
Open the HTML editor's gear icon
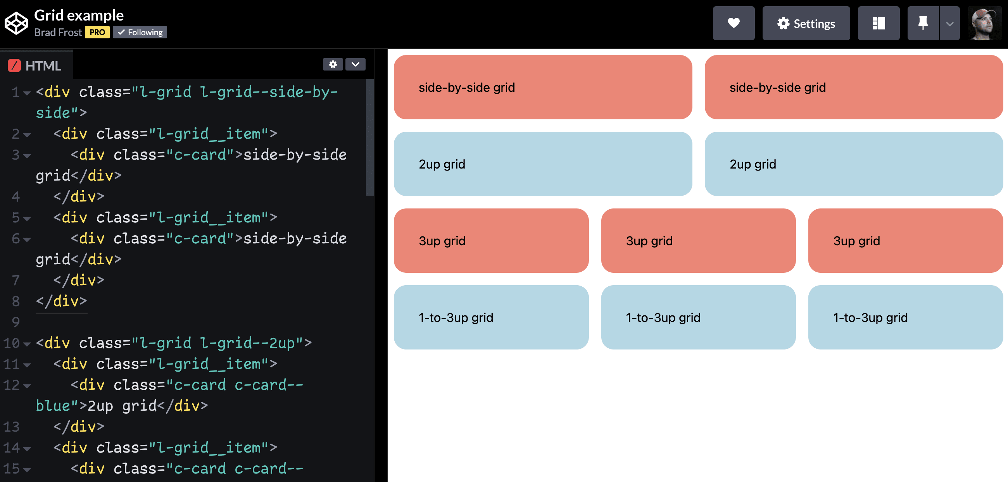[333, 64]
